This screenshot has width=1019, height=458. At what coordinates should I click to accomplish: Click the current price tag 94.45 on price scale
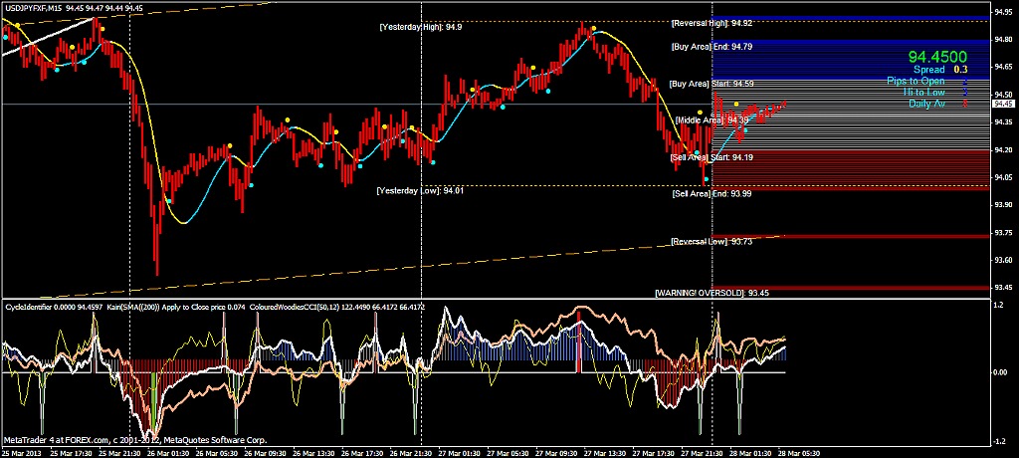point(1004,104)
